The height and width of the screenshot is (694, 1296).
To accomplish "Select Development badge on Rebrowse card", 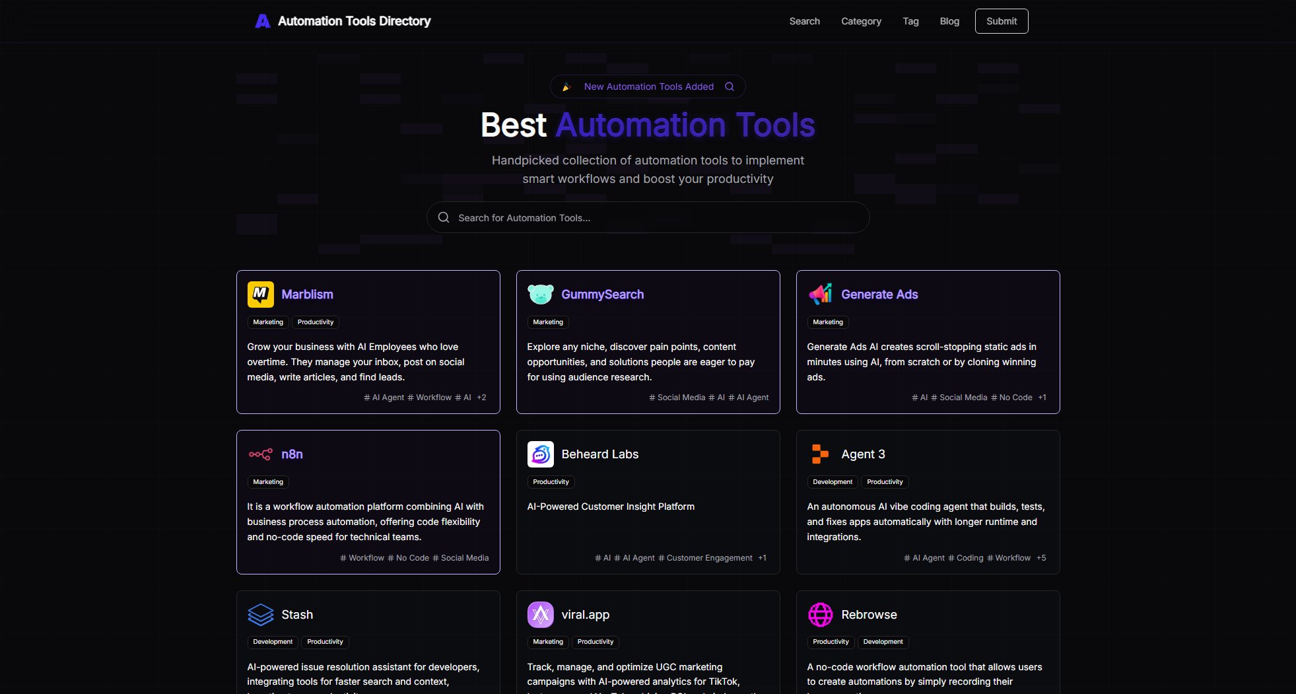I will pyautogui.click(x=883, y=642).
